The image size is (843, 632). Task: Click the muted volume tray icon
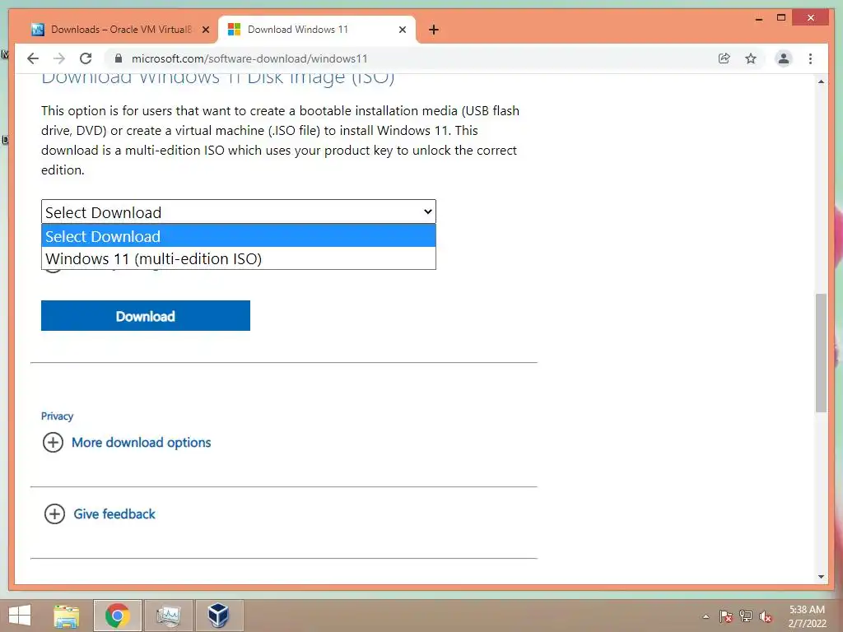click(766, 616)
